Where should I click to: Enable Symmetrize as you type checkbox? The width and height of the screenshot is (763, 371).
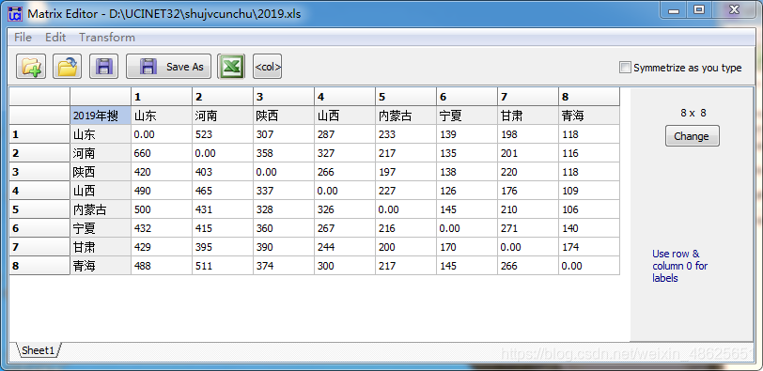[625, 68]
